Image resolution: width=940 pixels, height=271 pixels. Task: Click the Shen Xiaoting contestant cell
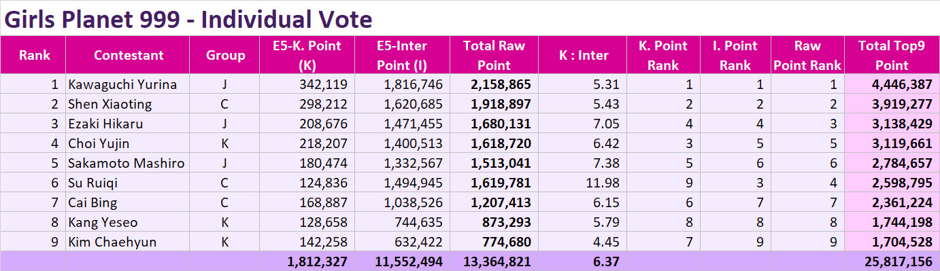click(x=129, y=104)
